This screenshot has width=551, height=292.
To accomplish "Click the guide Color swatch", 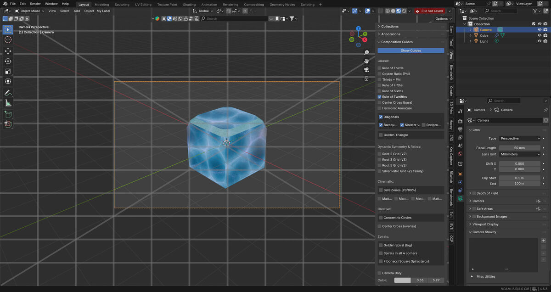I will 402,280.
